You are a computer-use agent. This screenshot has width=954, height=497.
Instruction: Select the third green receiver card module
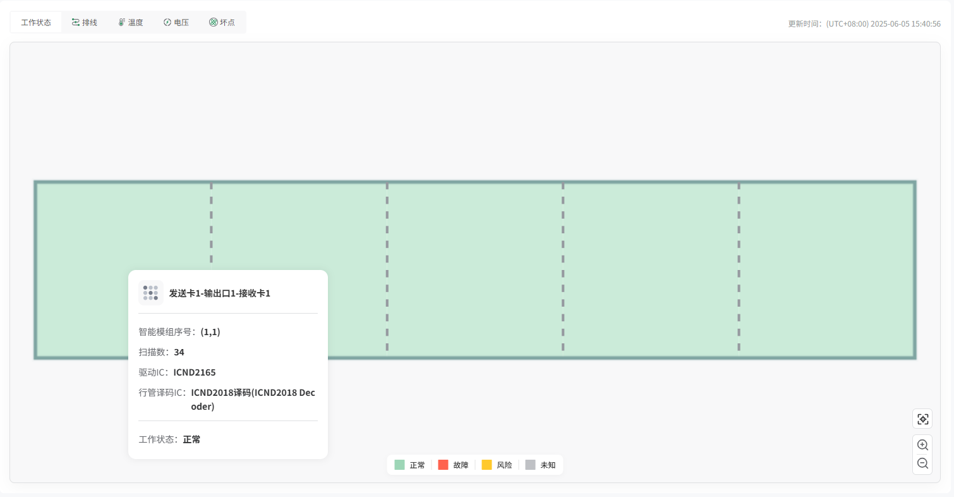pyautogui.click(x=474, y=271)
